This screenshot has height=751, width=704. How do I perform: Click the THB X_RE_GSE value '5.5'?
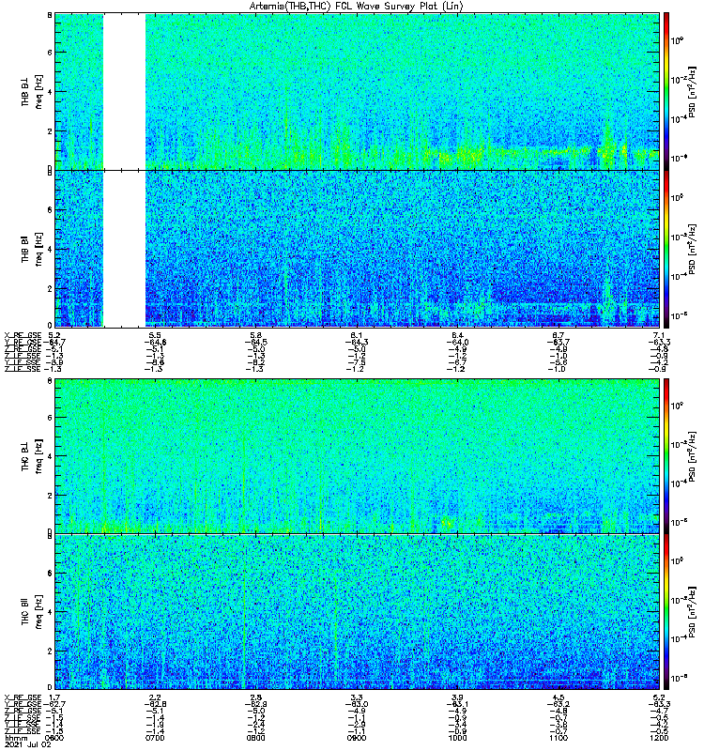tap(155, 335)
